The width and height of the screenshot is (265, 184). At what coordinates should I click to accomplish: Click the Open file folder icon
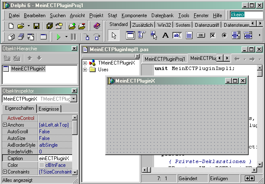click(21, 26)
